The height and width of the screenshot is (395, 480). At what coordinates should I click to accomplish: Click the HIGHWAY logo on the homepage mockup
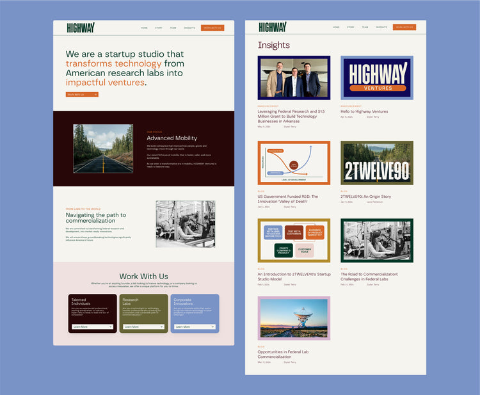pos(81,28)
